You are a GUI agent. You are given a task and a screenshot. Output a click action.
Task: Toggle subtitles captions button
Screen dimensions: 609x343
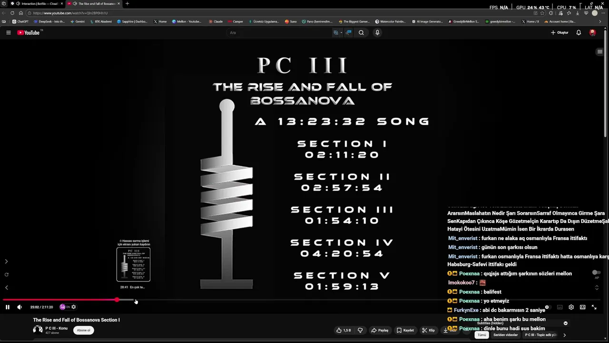(560, 307)
